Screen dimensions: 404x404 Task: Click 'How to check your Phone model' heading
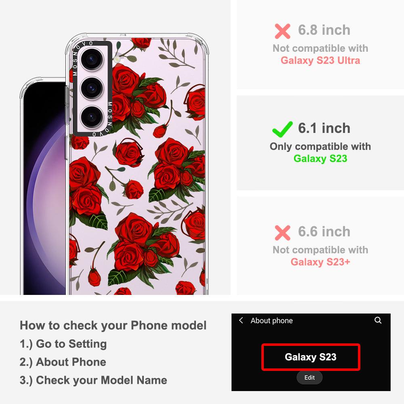(x=113, y=325)
